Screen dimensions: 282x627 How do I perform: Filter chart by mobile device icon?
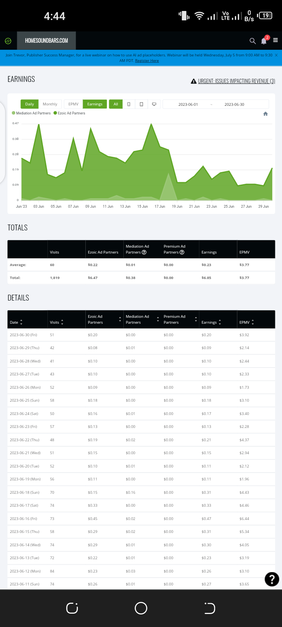128,104
